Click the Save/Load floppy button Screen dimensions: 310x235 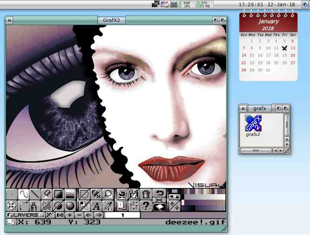[134, 195]
